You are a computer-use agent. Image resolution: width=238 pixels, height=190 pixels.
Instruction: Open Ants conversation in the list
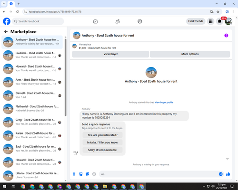(x=32, y=82)
